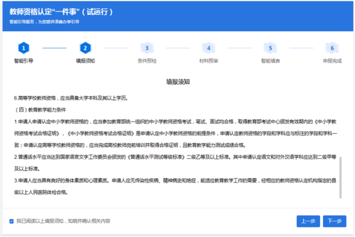Click the 条件预检 step label
Screen dimensions: 355x237
coord(147,61)
